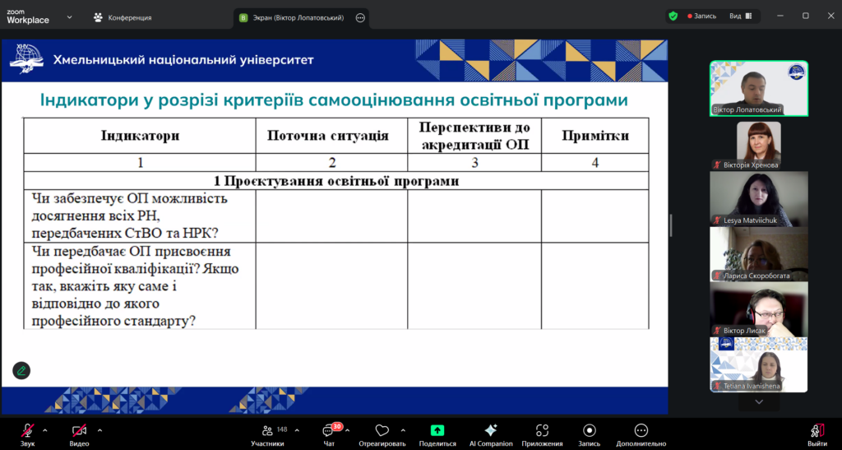Click the Reactions heart icon
This screenshot has height=450, width=842.
[x=382, y=432]
